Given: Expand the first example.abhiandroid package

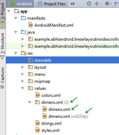Looking at the screenshot, I should [23, 39].
